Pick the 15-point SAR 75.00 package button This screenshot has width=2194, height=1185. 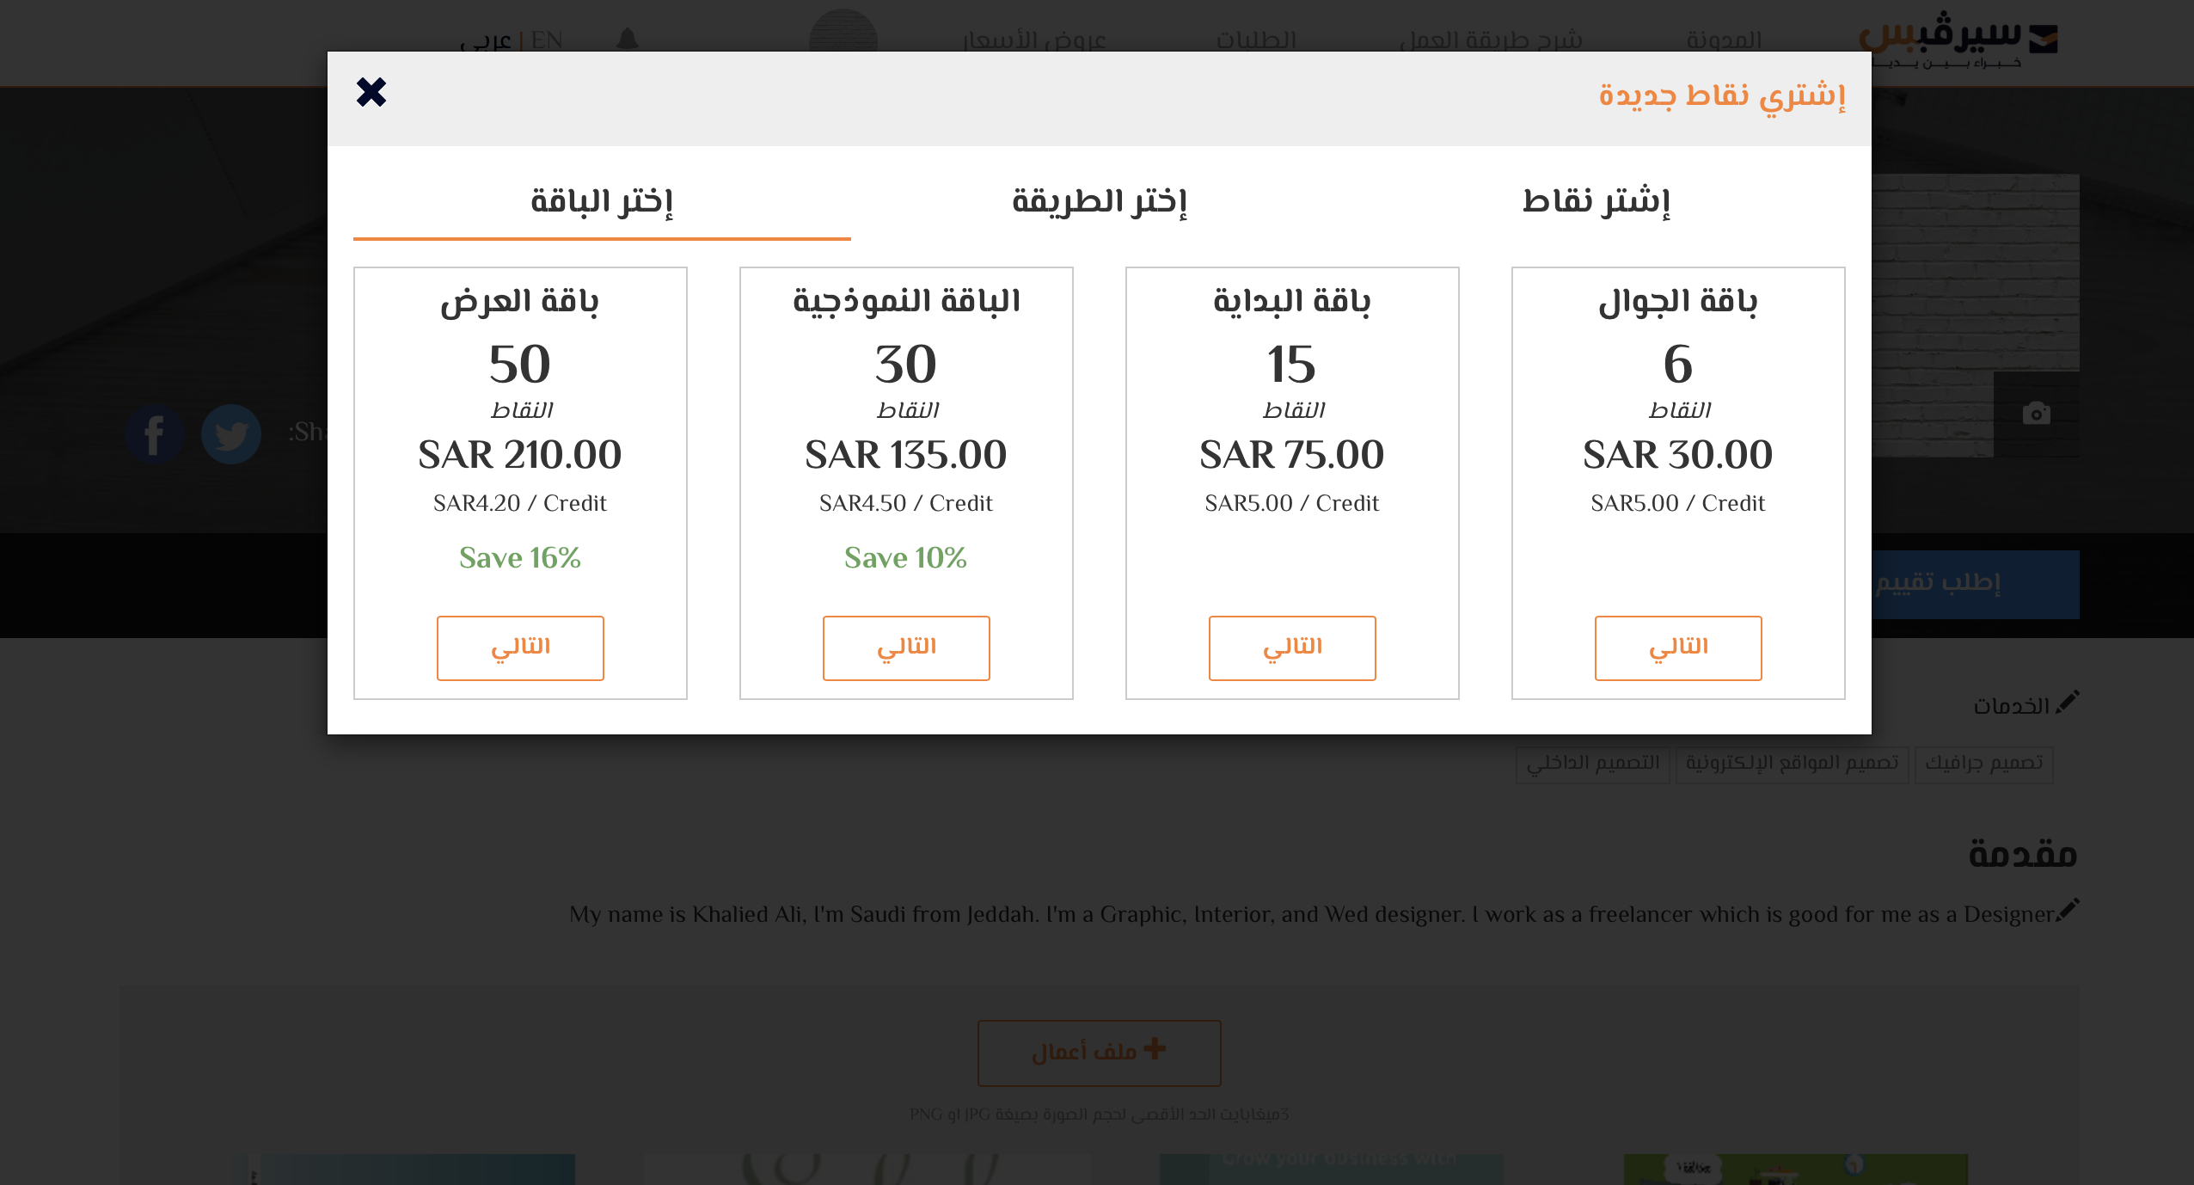(x=1292, y=648)
